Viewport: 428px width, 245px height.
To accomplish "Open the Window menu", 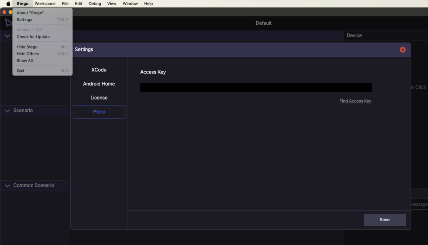I will pos(130,3).
